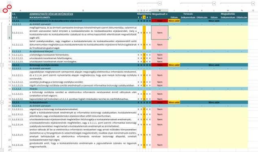Select the Követelmény header cell
This screenshot has height=152, width=258.
coord(144,14)
